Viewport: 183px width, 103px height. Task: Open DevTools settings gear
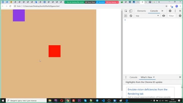(170, 11)
